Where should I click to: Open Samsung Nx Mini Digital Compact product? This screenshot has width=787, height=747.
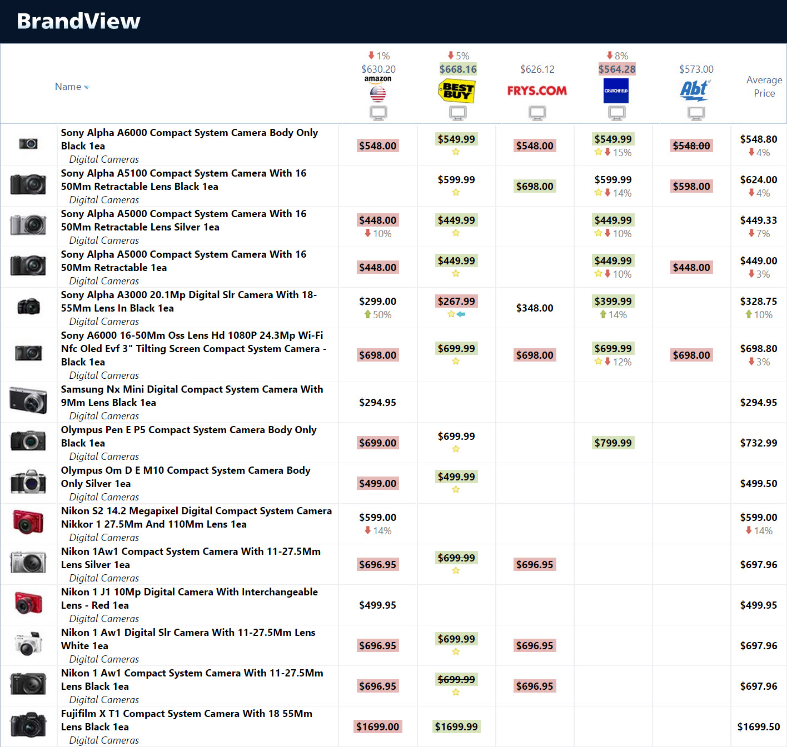coord(192,395)
